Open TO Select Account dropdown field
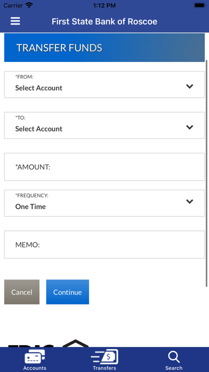209x372 pixels. (x=104, y=125)
